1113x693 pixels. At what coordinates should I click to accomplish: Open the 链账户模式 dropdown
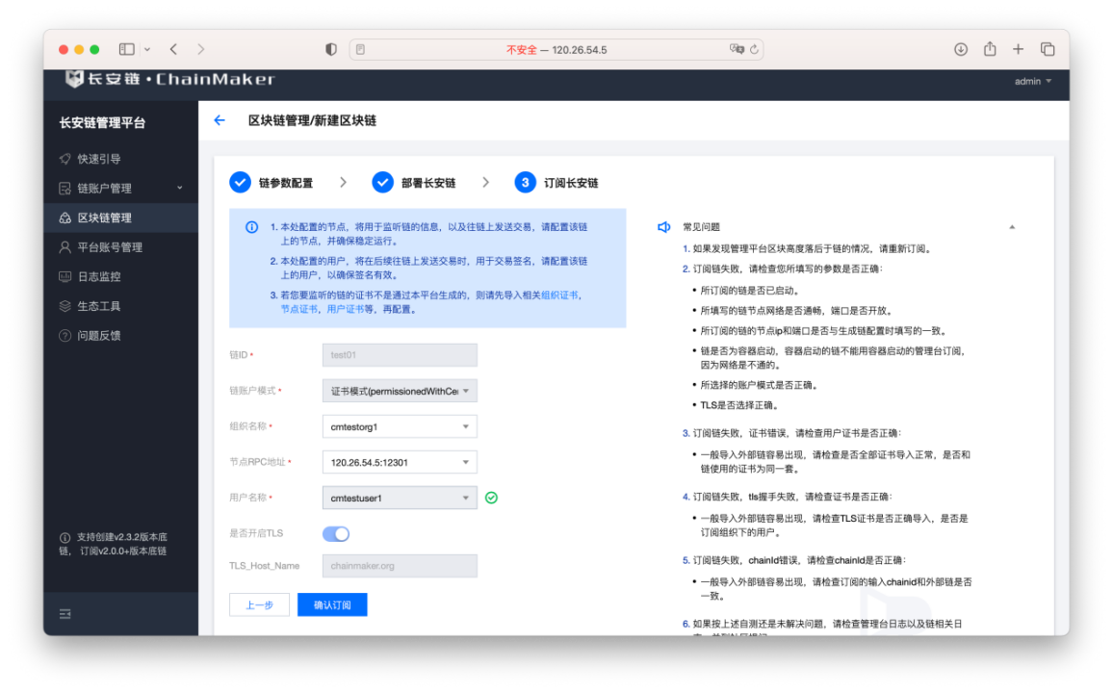pos(400,391)
